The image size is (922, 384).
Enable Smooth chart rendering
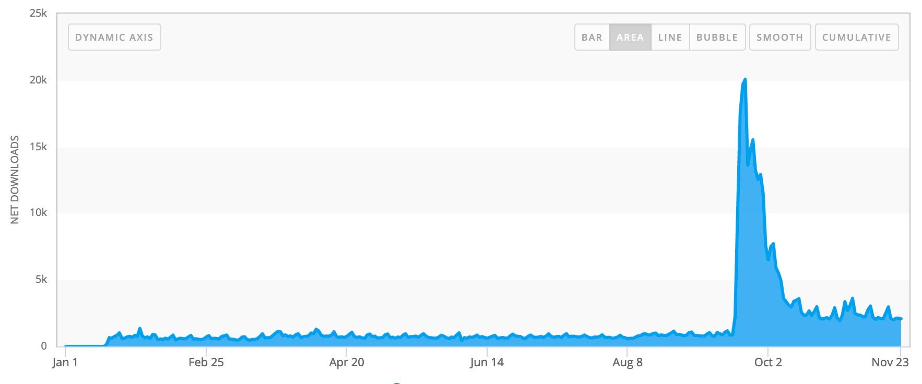[780, 37]
